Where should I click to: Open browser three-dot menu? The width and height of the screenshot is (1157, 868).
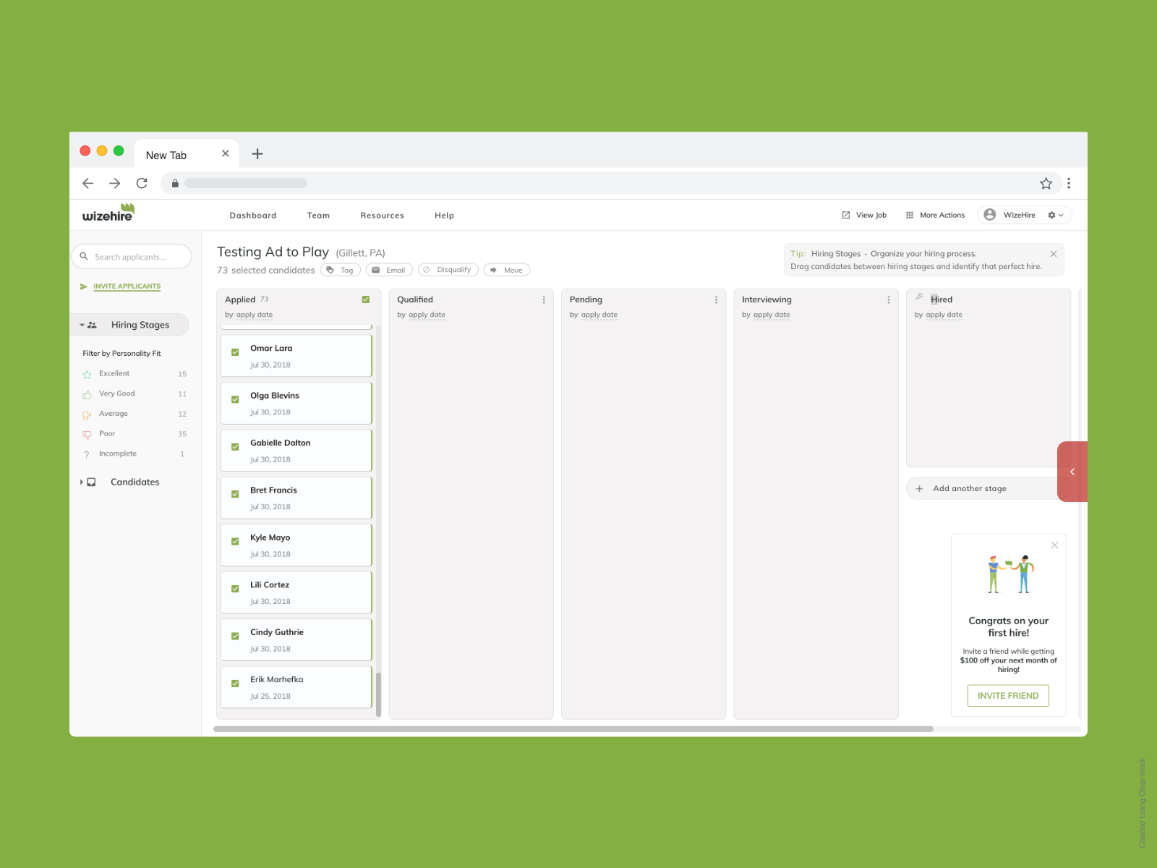(1069, 183)
